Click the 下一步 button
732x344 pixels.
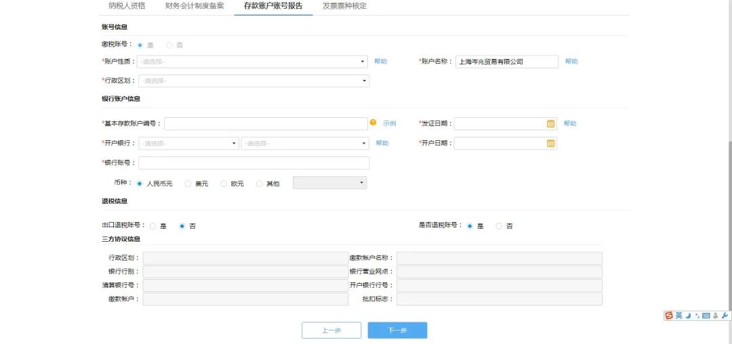tap(397, 330)
